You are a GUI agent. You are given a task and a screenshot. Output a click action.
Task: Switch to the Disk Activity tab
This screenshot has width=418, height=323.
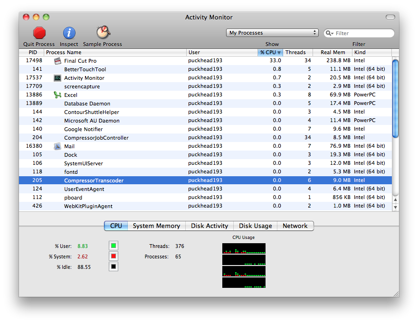pyautogui.click(x=209, y=226)
